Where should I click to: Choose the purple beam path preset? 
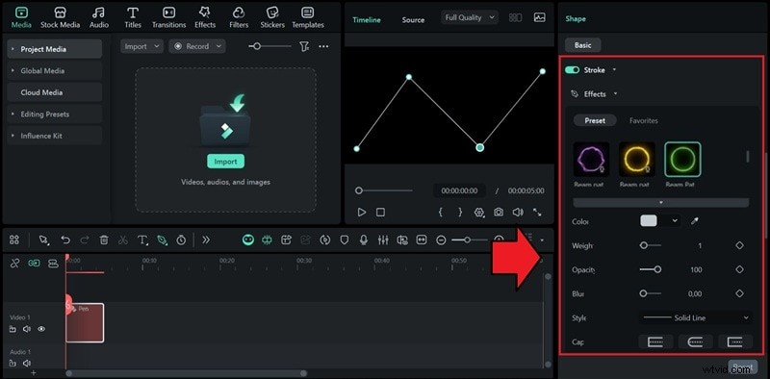[591, 159]
